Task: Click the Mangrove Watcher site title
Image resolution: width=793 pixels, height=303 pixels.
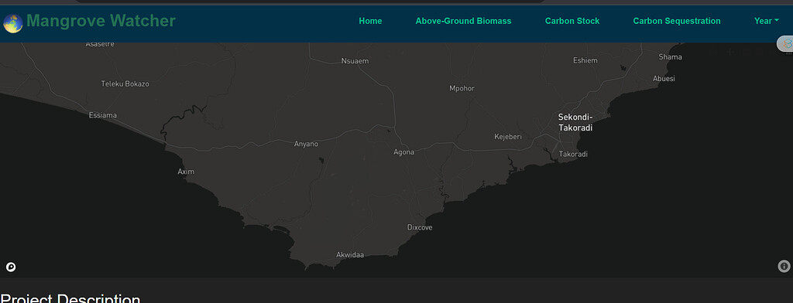Action: [101, 21]
